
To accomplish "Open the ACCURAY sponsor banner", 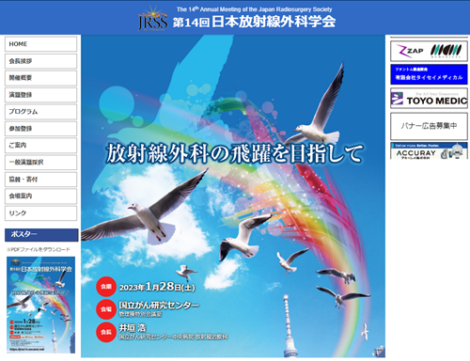I will pyautogui.click(x=429, y=150).
